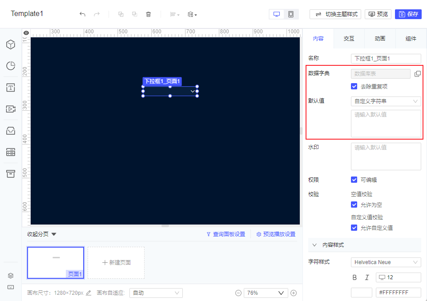Toggle 可编辑 permission checkbox
This screenshot has width=427, height=301.
pos(354,180)
